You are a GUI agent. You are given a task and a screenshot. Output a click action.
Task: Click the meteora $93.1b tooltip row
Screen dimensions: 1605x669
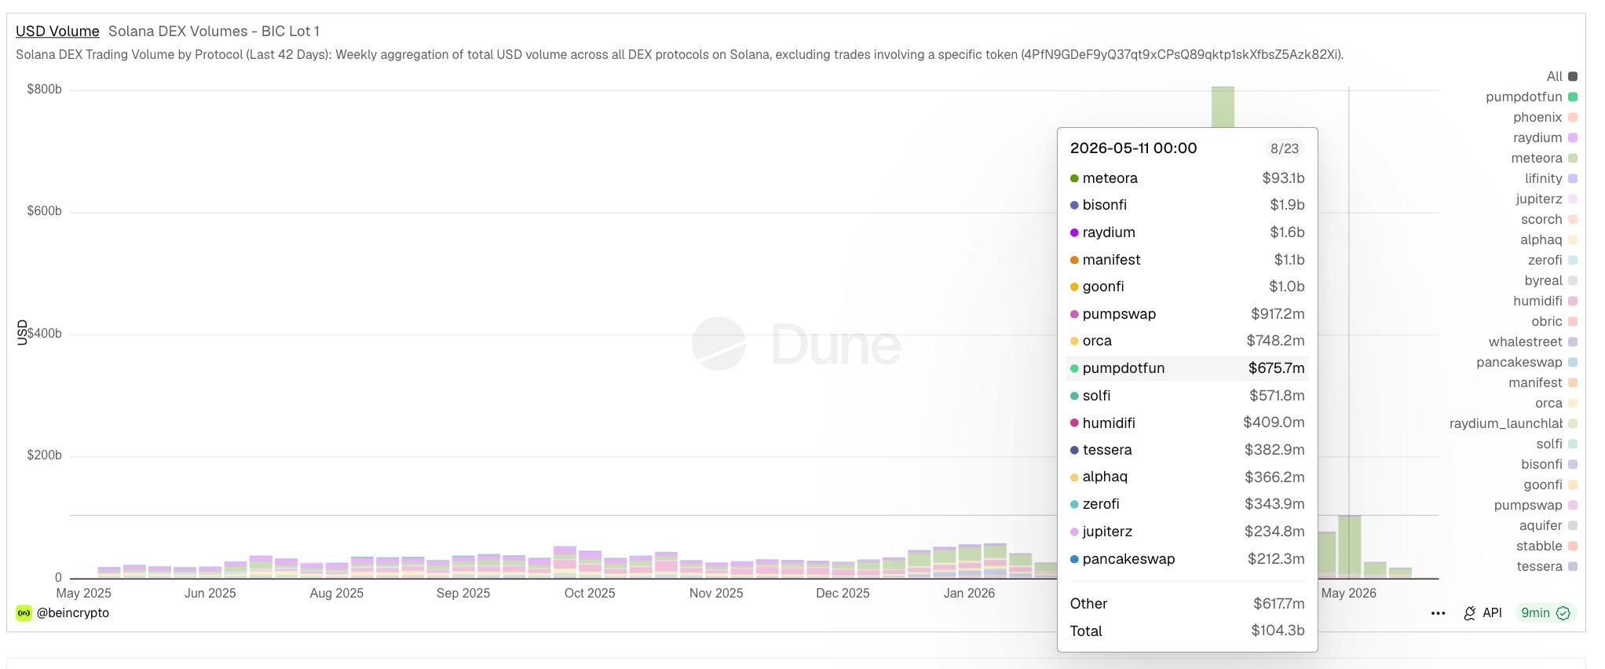1187,178
